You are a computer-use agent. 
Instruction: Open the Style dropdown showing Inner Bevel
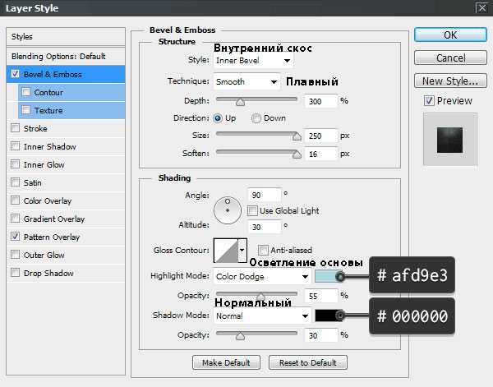[x=253, y=60]
